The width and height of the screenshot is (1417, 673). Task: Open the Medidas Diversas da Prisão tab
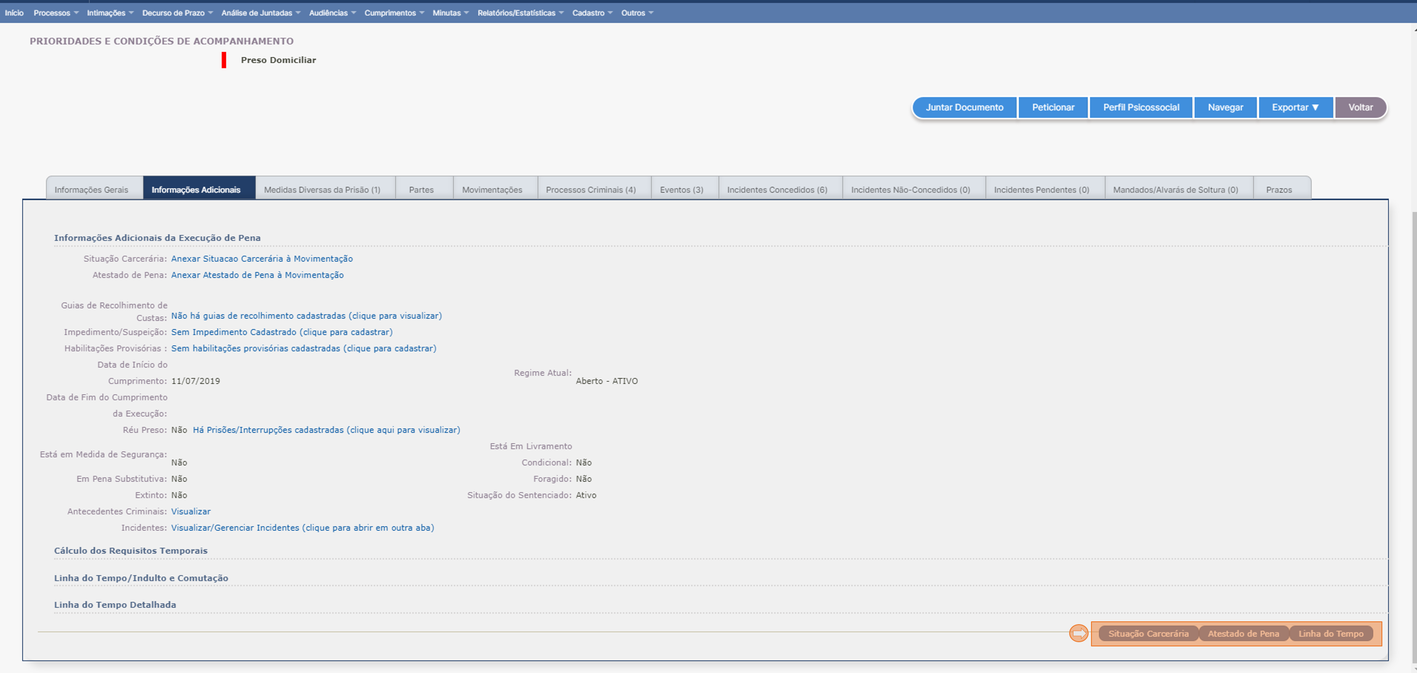click(x=322, y=190)
